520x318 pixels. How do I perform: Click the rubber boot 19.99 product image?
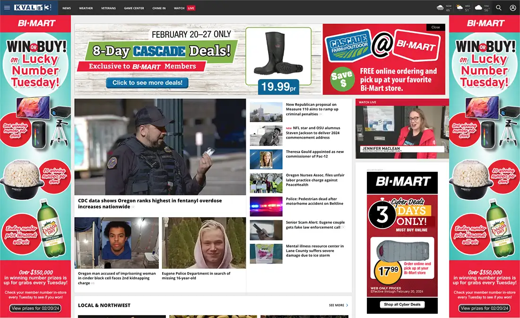click(x=278, y=53)
